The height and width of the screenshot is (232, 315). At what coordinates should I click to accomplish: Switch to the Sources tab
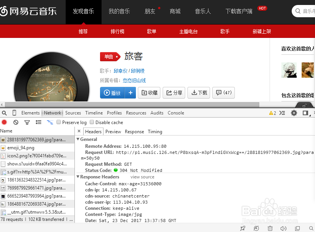coord(73,113)
